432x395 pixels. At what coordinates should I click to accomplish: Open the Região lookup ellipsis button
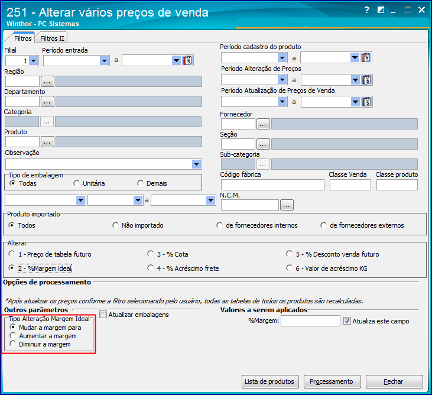pyautogui.click(x=47, y=82)
